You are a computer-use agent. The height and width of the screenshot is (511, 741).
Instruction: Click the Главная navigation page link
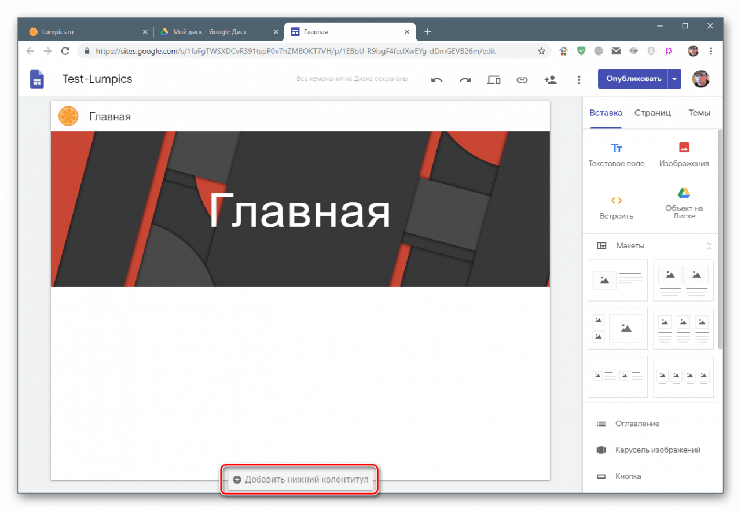pyautogui.click(x=110, y=117)
